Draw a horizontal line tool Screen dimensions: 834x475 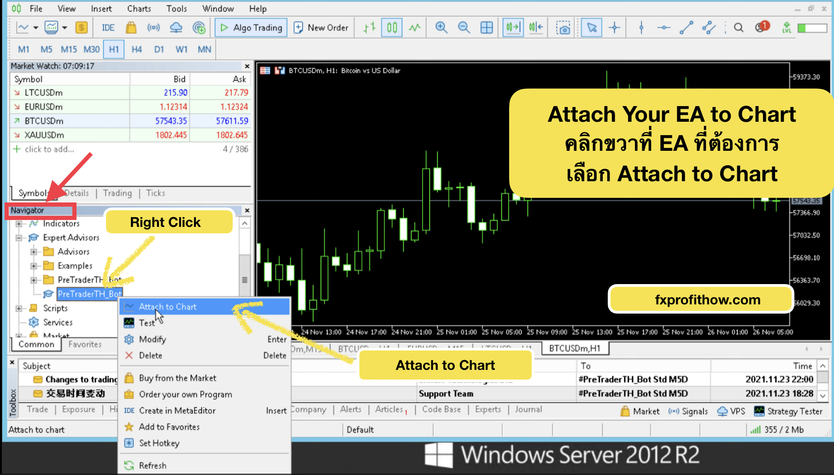pyautogui.click(x=664, y=28)
